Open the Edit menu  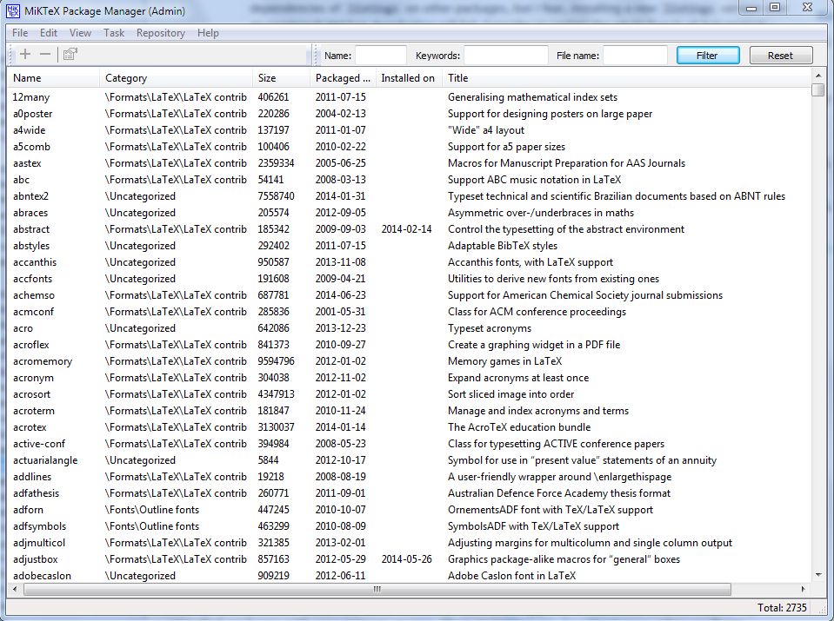click(x=49, y=33)
